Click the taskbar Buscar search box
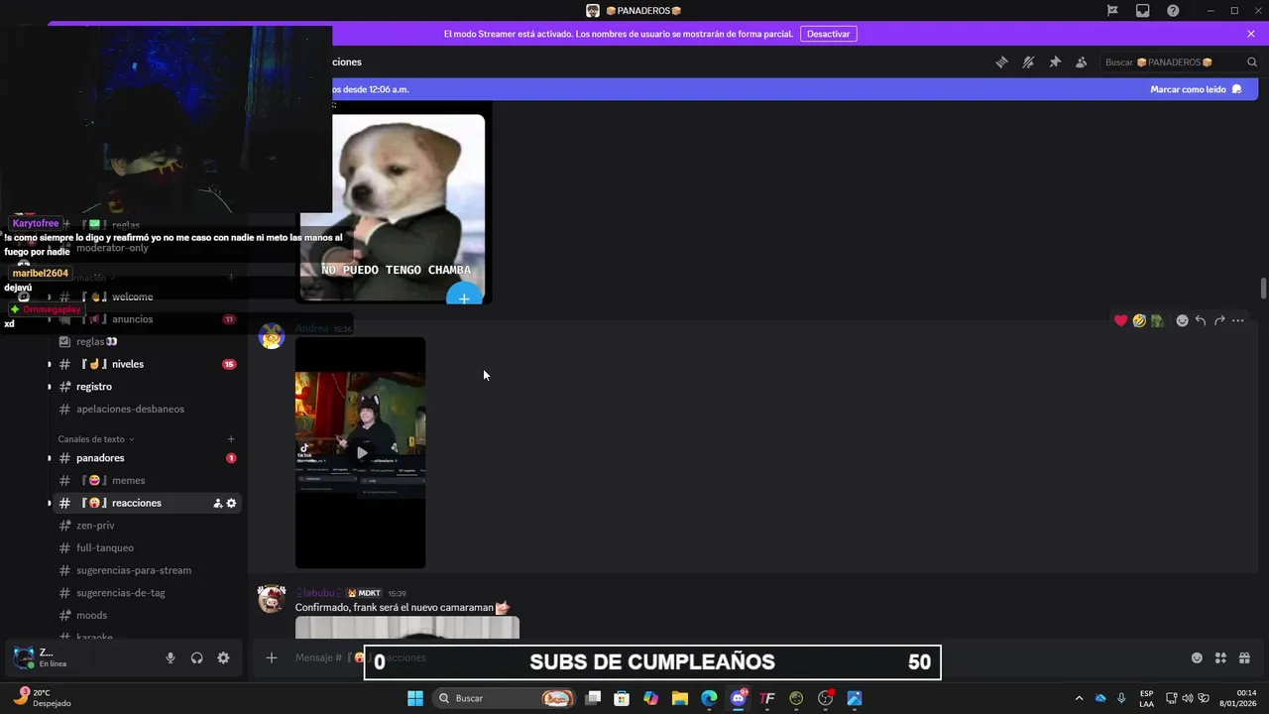The height and width of the screenshot is (714, 1269). (506, 698)
